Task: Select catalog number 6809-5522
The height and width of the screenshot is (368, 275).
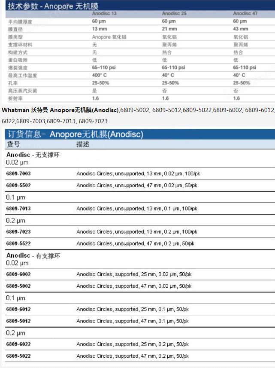Action: click(x=18, y=243)
